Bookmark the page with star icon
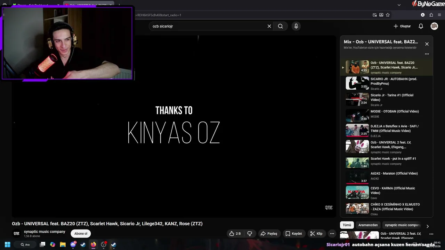 pyautogui.click(x=388, y=15)
